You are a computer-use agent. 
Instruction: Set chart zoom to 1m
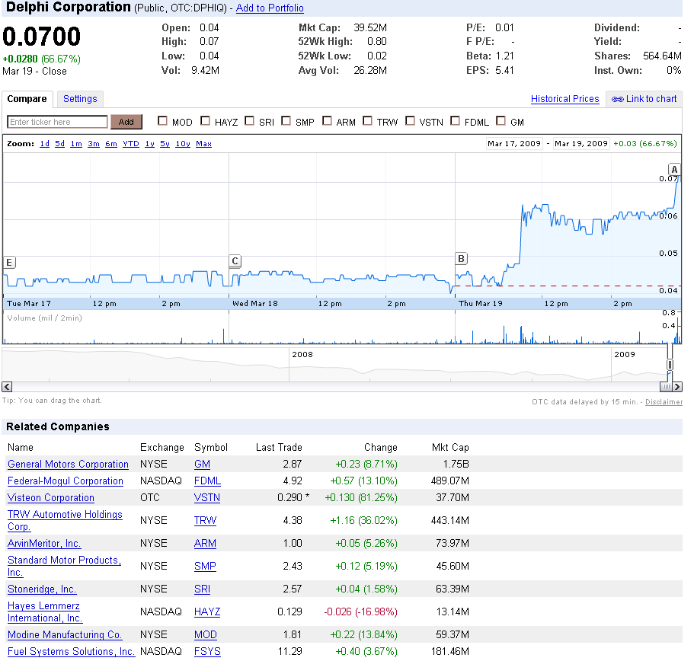[x=76, y=144]
